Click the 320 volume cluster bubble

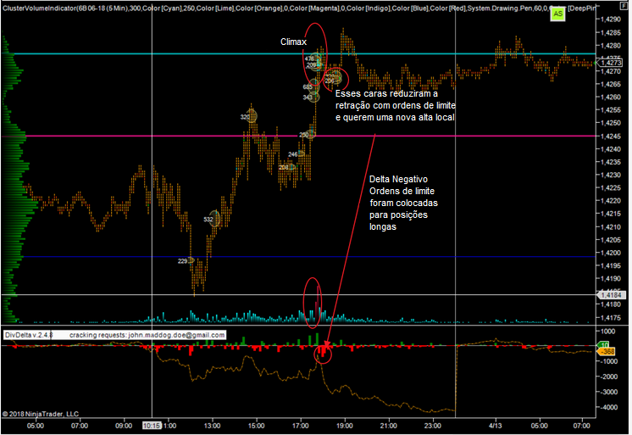[x=250, y=117]
